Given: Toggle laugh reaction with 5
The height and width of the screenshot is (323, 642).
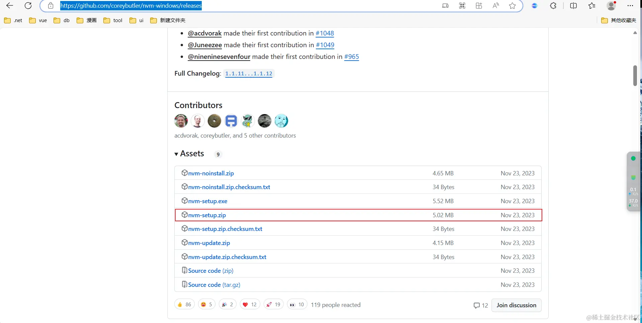Looking at the screenshot, I should coord(206,305).
